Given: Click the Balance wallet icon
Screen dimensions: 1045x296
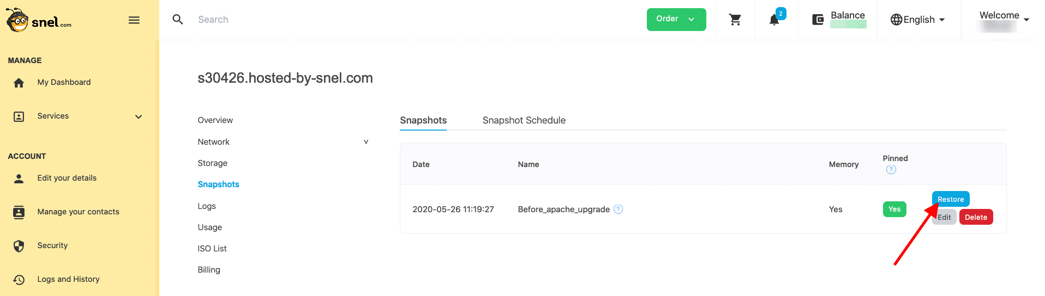Looking at the screenshot, I should coord(818,20).
